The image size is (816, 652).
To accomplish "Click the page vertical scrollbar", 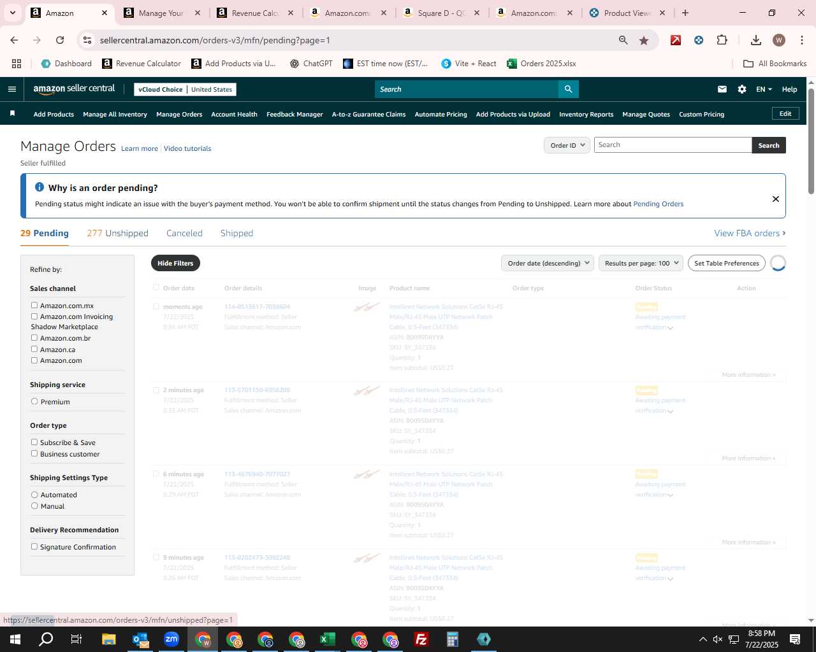I will click(x=811, y=141).
